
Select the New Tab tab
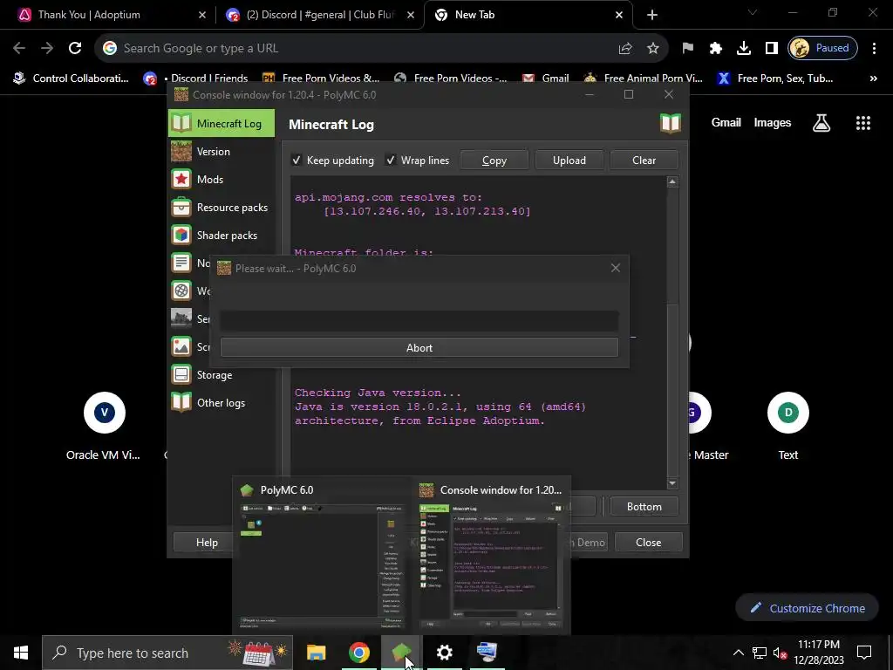[x=528, y=15]
